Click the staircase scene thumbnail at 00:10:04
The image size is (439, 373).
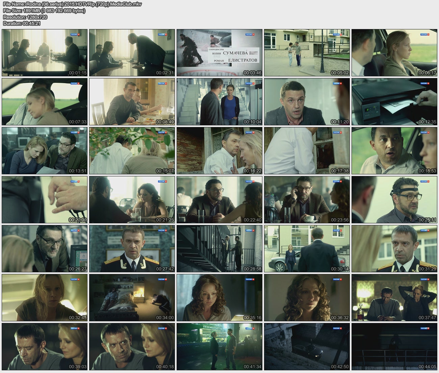(219, 102)
